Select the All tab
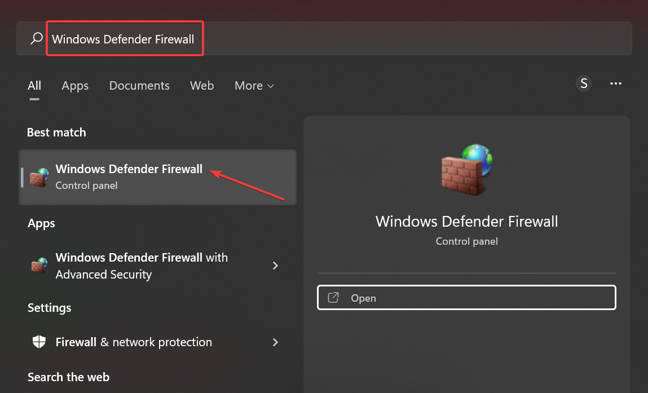Viewport: 648px width, 393px height. pos(34,86)
